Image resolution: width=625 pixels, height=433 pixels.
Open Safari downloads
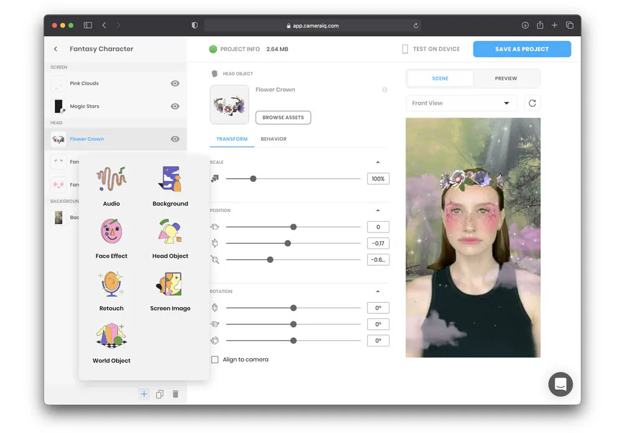pos(525,25)
